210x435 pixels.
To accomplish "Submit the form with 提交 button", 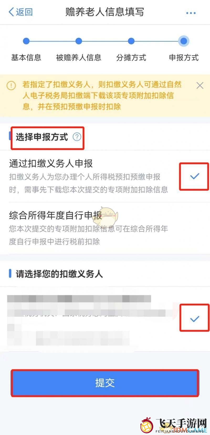I will pyautogui.click(x=105, y=383).
